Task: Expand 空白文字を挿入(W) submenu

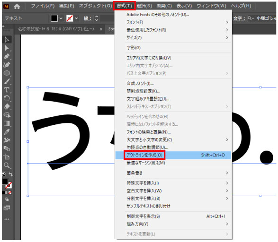Action: [x=173, y=190]
